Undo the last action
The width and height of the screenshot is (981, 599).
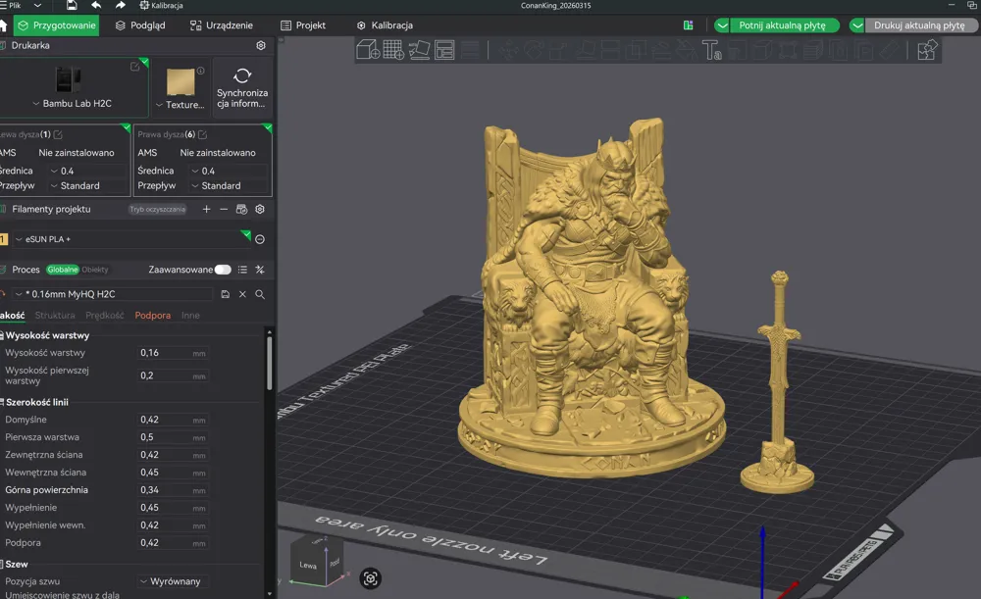[x=96, y=5]
